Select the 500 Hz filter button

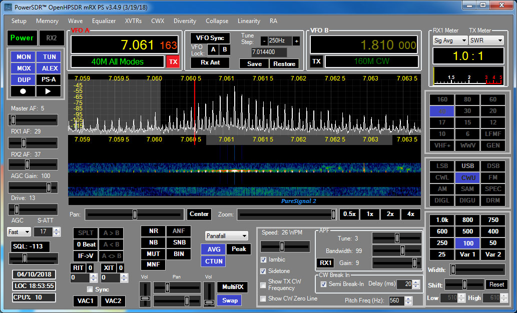click(467, 231)
